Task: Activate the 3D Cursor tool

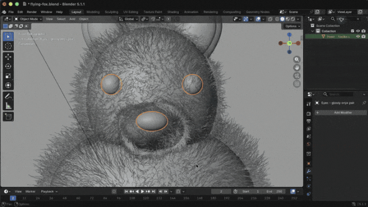Action: click(x=8, y=46)
